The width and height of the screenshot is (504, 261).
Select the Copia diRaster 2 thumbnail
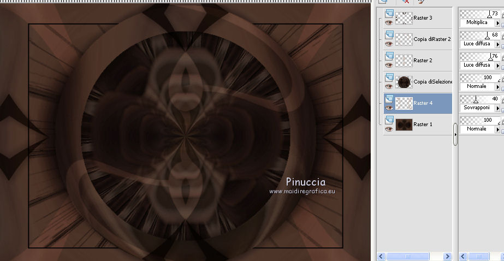pyautogui.click(x=404, y=39)
